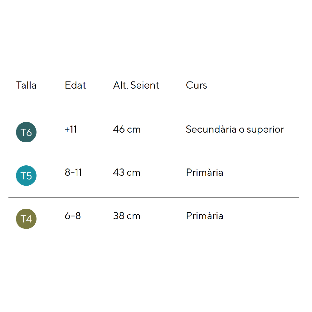Pick the dark teal circle swatch
Viewport: 312px width, 312px height.
[26, 132]
